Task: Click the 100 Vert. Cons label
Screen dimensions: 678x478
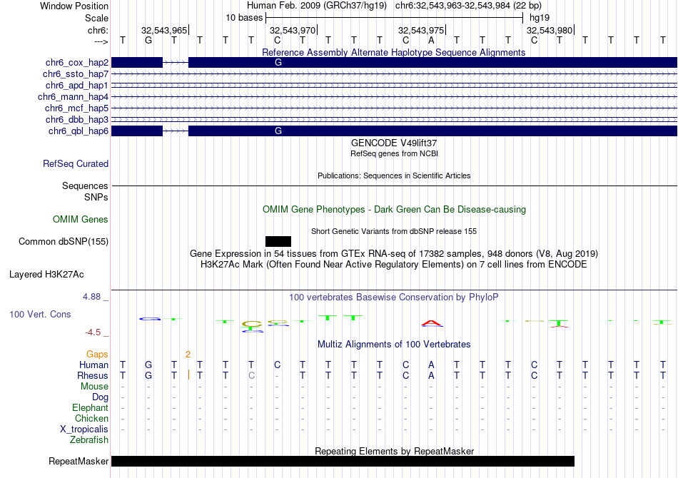Action: pyautogui.click(x=40, y=314)
